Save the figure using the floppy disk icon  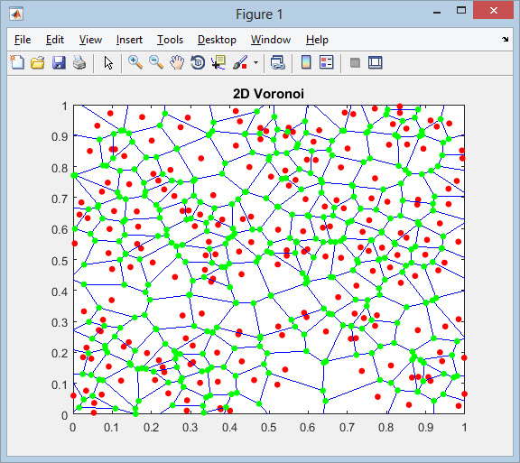[x=59, y=62]
